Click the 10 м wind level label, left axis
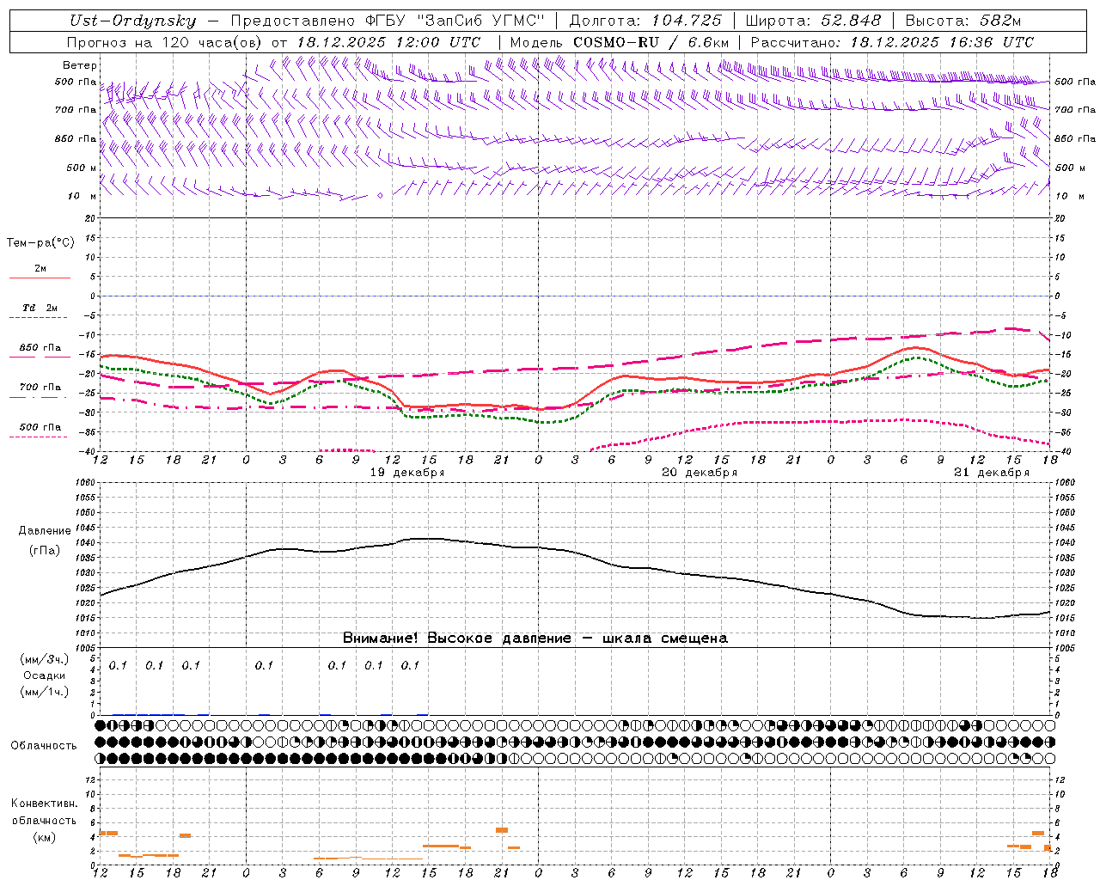 (82, 196)
